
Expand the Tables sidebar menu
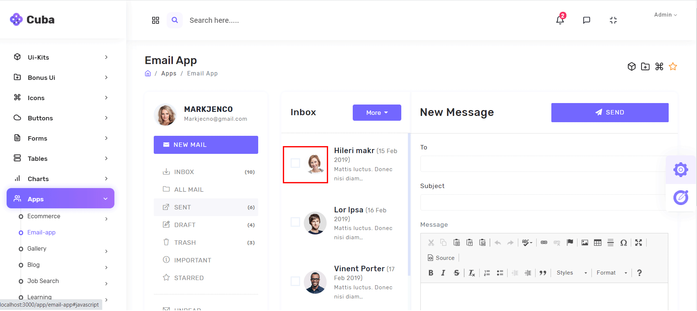[x=61, y=158]
